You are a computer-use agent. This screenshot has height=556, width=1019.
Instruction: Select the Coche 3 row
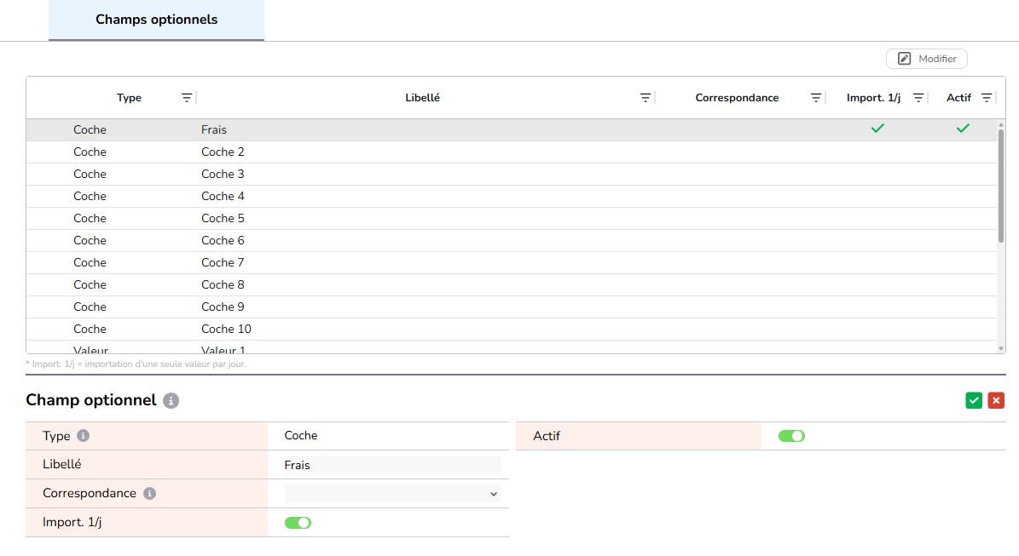click(512, 174)
